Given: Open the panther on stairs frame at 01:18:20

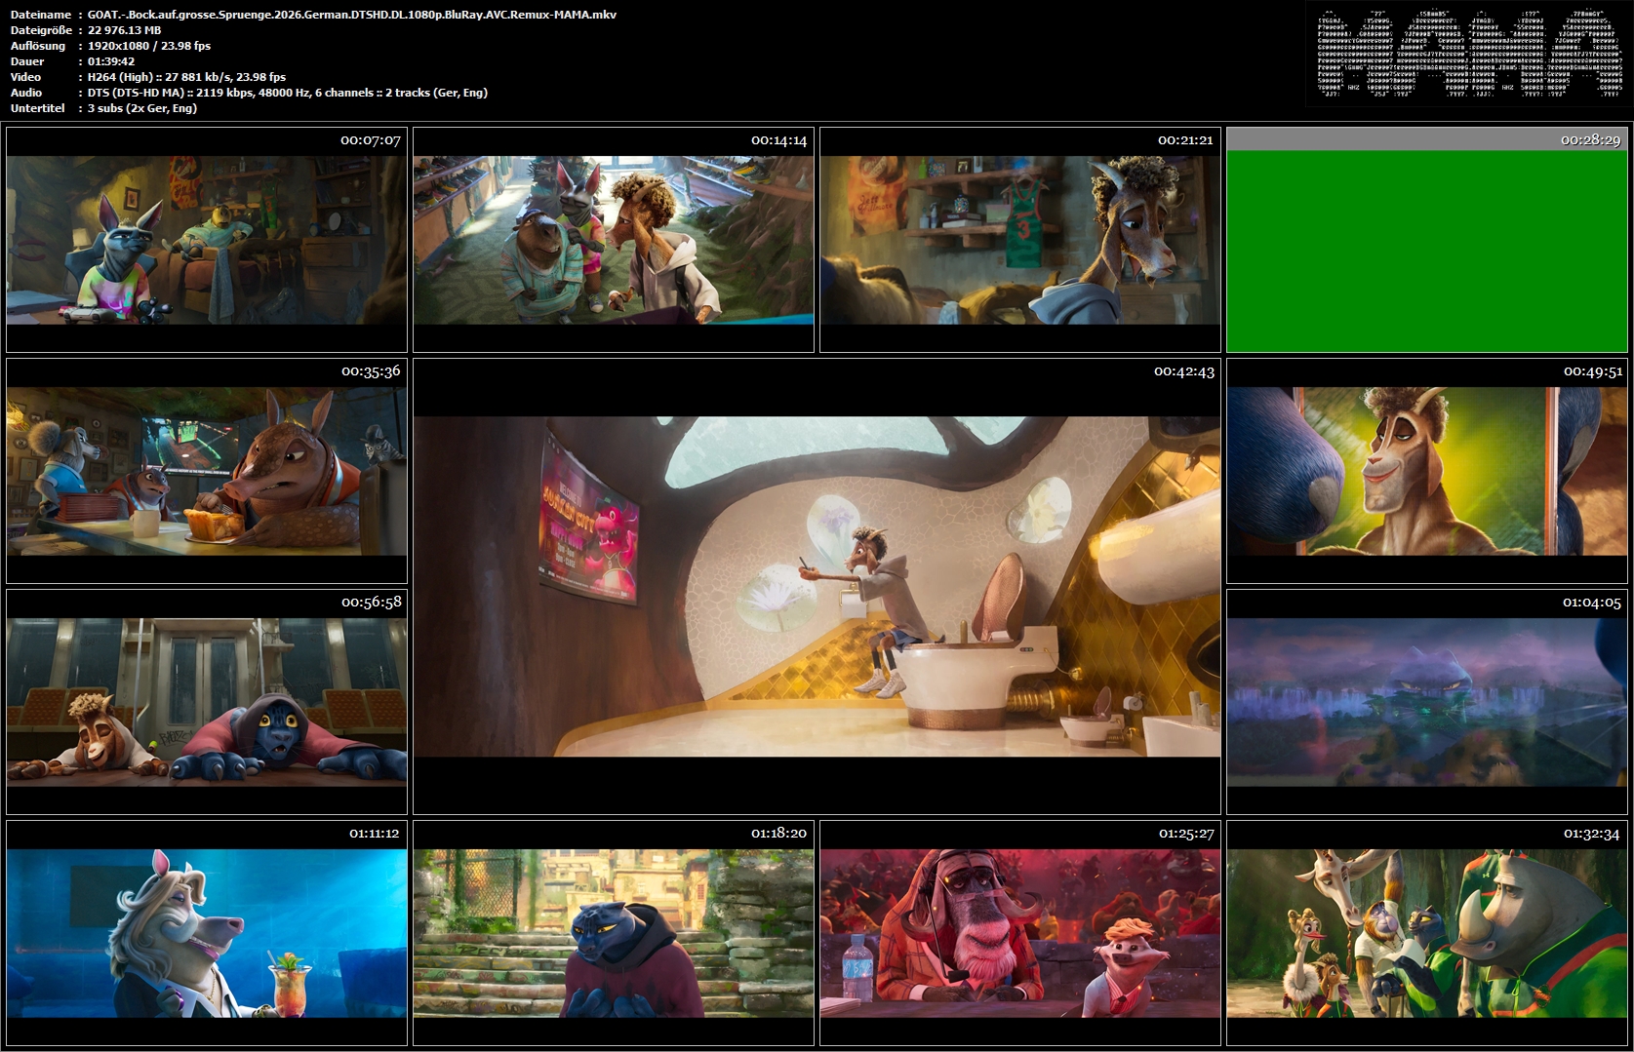Looking at the screenshot, I should [614, 933].
